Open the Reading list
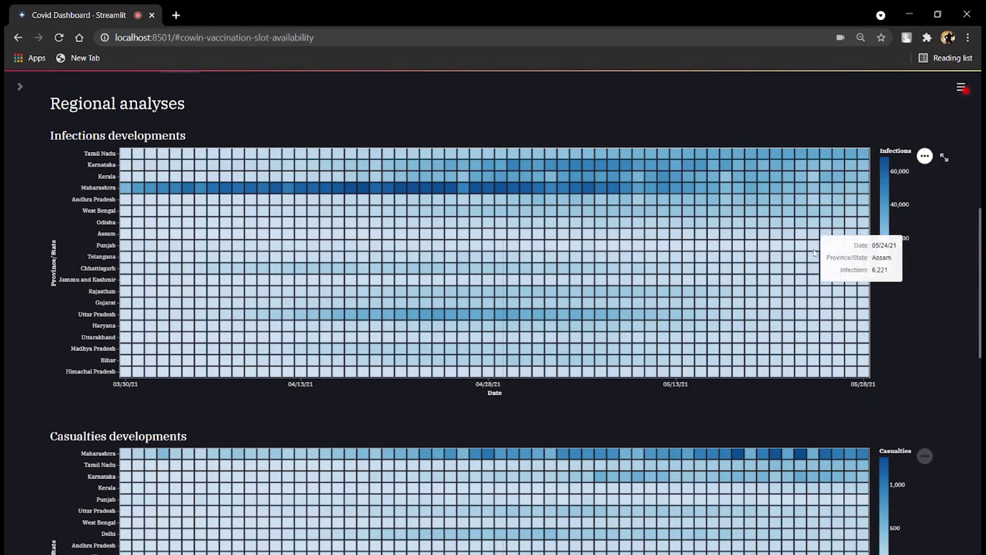Image resolution: width=986 pixels, height=555 pixels. pos(945,58)
